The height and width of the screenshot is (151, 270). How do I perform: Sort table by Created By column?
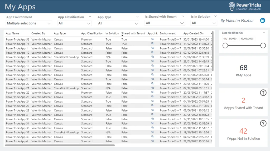[38, 33]
